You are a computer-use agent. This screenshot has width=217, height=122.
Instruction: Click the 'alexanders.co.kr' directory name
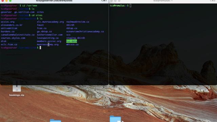pos(12,25)
